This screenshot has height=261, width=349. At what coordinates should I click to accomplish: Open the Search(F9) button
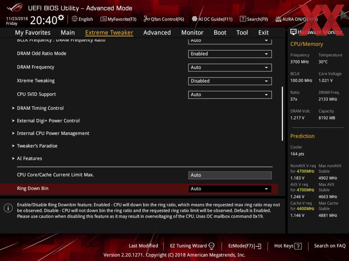click(x=254, y=19)
